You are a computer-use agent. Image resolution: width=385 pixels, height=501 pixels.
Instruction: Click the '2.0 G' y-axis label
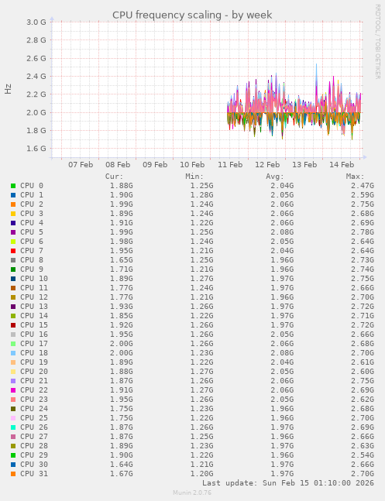pos(36,112)
